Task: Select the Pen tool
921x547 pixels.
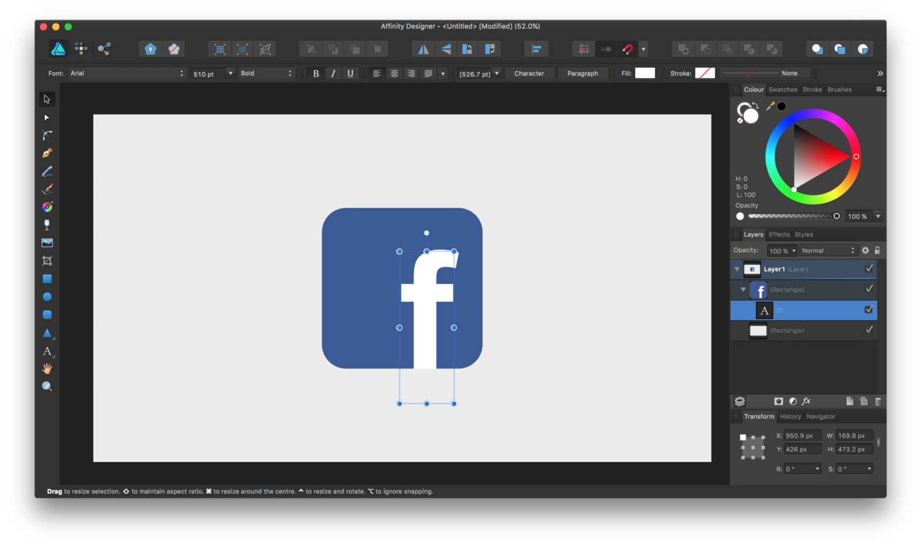Action: (x=47, y=153)
